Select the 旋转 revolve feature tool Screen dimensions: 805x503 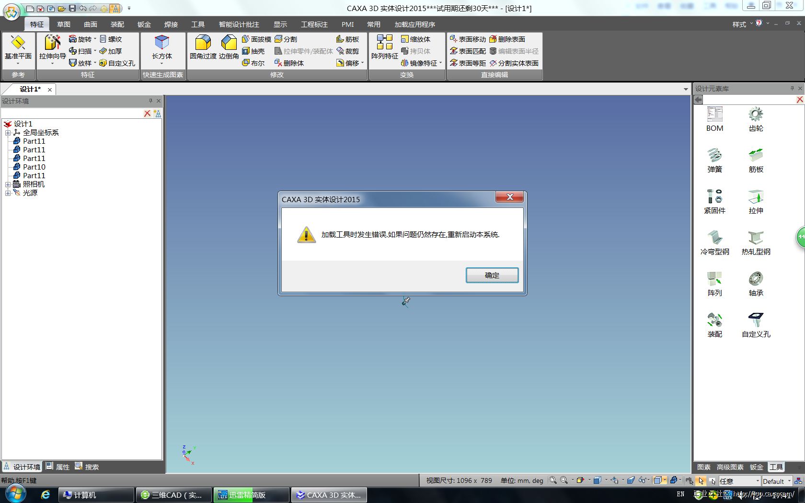[80, 39]
